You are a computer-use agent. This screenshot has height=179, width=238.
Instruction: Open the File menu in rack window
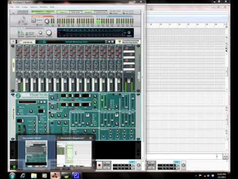click(x=11, y=7)
